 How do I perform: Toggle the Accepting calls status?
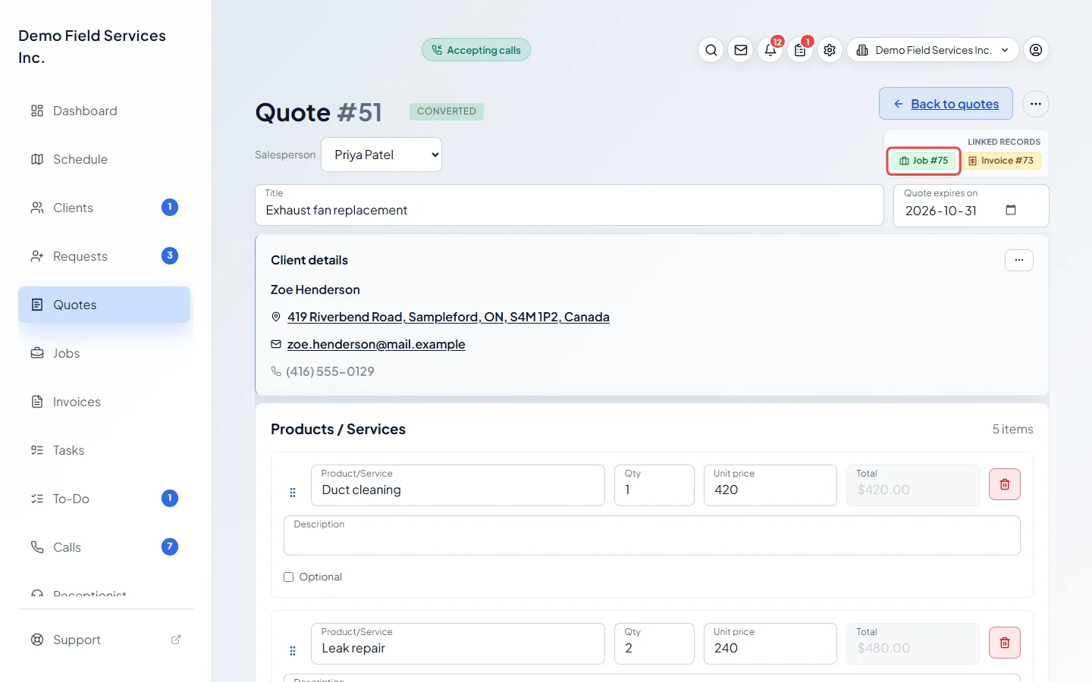click(476, 50)
